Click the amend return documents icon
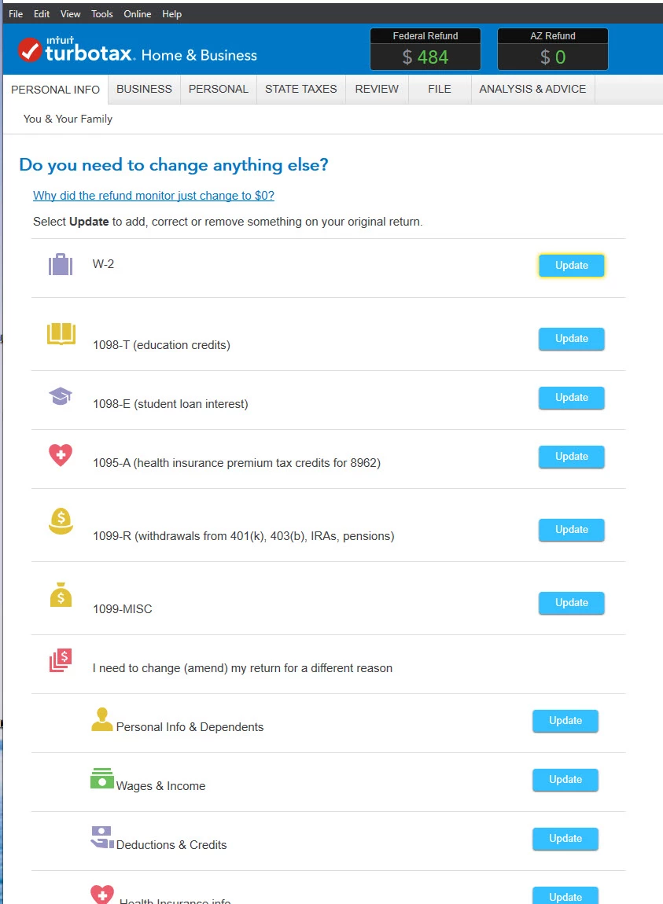 click(61, 660)
